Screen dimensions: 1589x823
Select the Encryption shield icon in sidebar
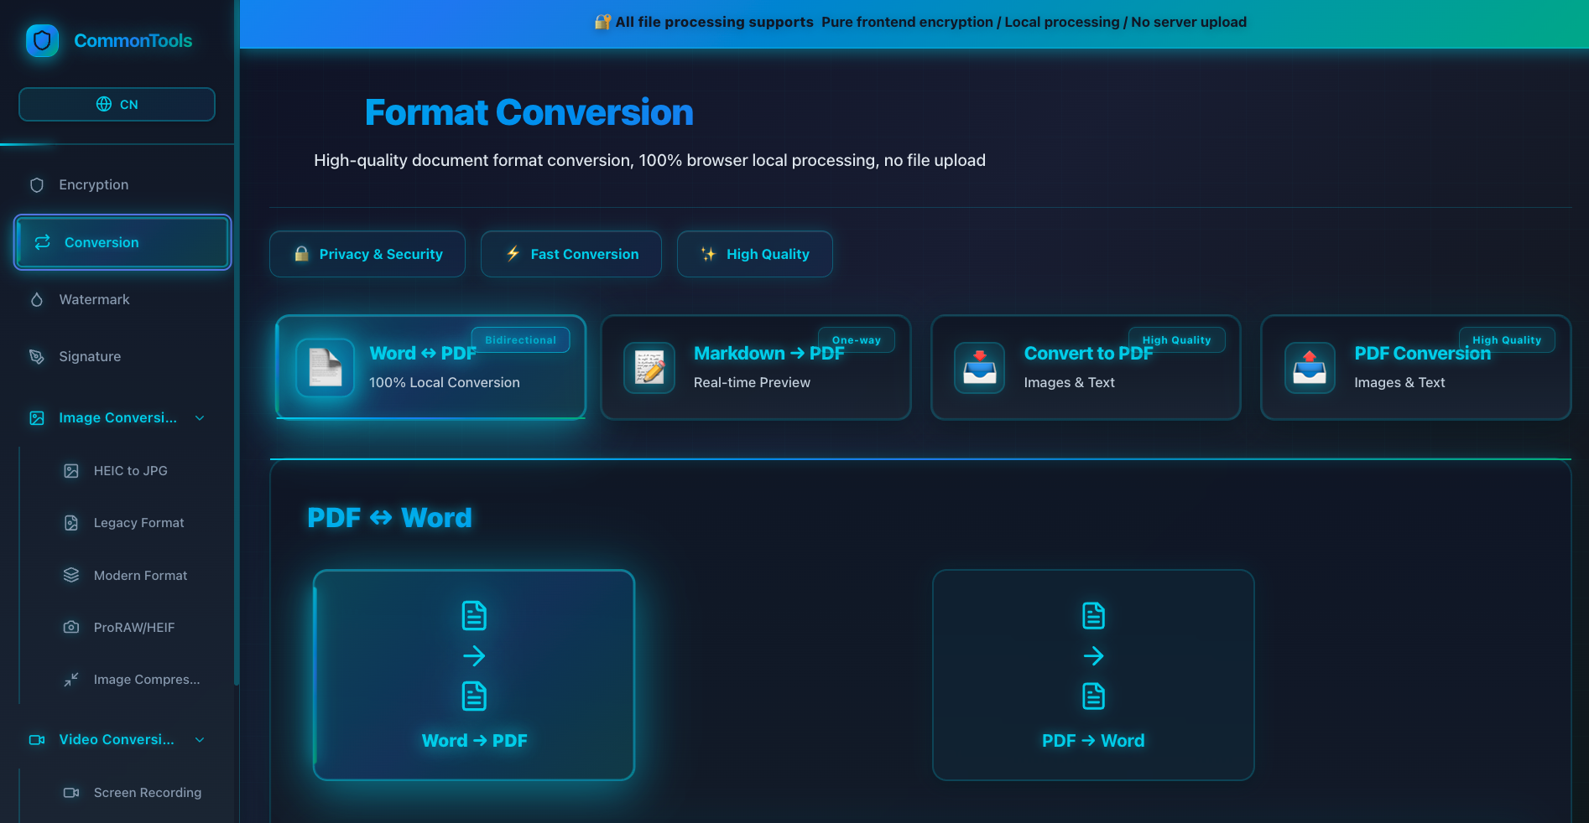click(x=37, y=184)
